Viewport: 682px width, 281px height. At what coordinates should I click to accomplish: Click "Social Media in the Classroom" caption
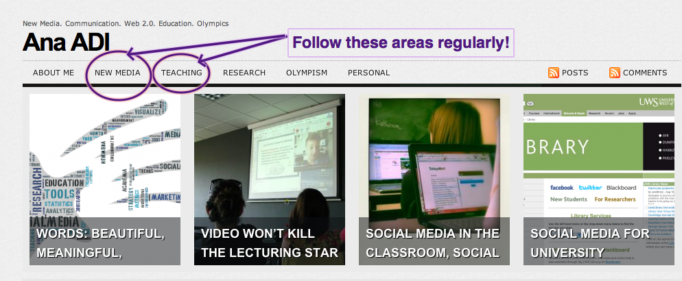pos(433,243)
